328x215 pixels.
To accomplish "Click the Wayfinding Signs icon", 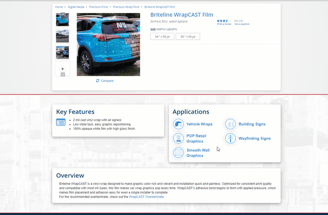I will coord(230,139).
